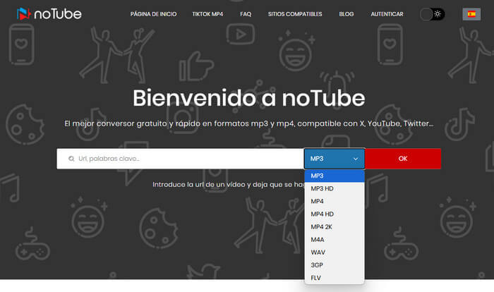Open the Spanish flag language selector
Screen dimensions: 494x292
(x=471, y=14)
